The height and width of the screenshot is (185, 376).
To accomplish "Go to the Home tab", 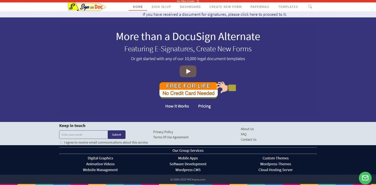I will (x=138, y=7).
